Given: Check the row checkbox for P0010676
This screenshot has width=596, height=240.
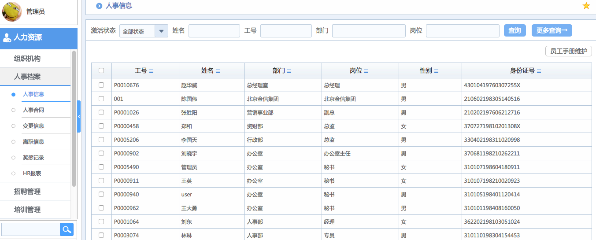Looking at the screenshot, I should click(101, 85).
